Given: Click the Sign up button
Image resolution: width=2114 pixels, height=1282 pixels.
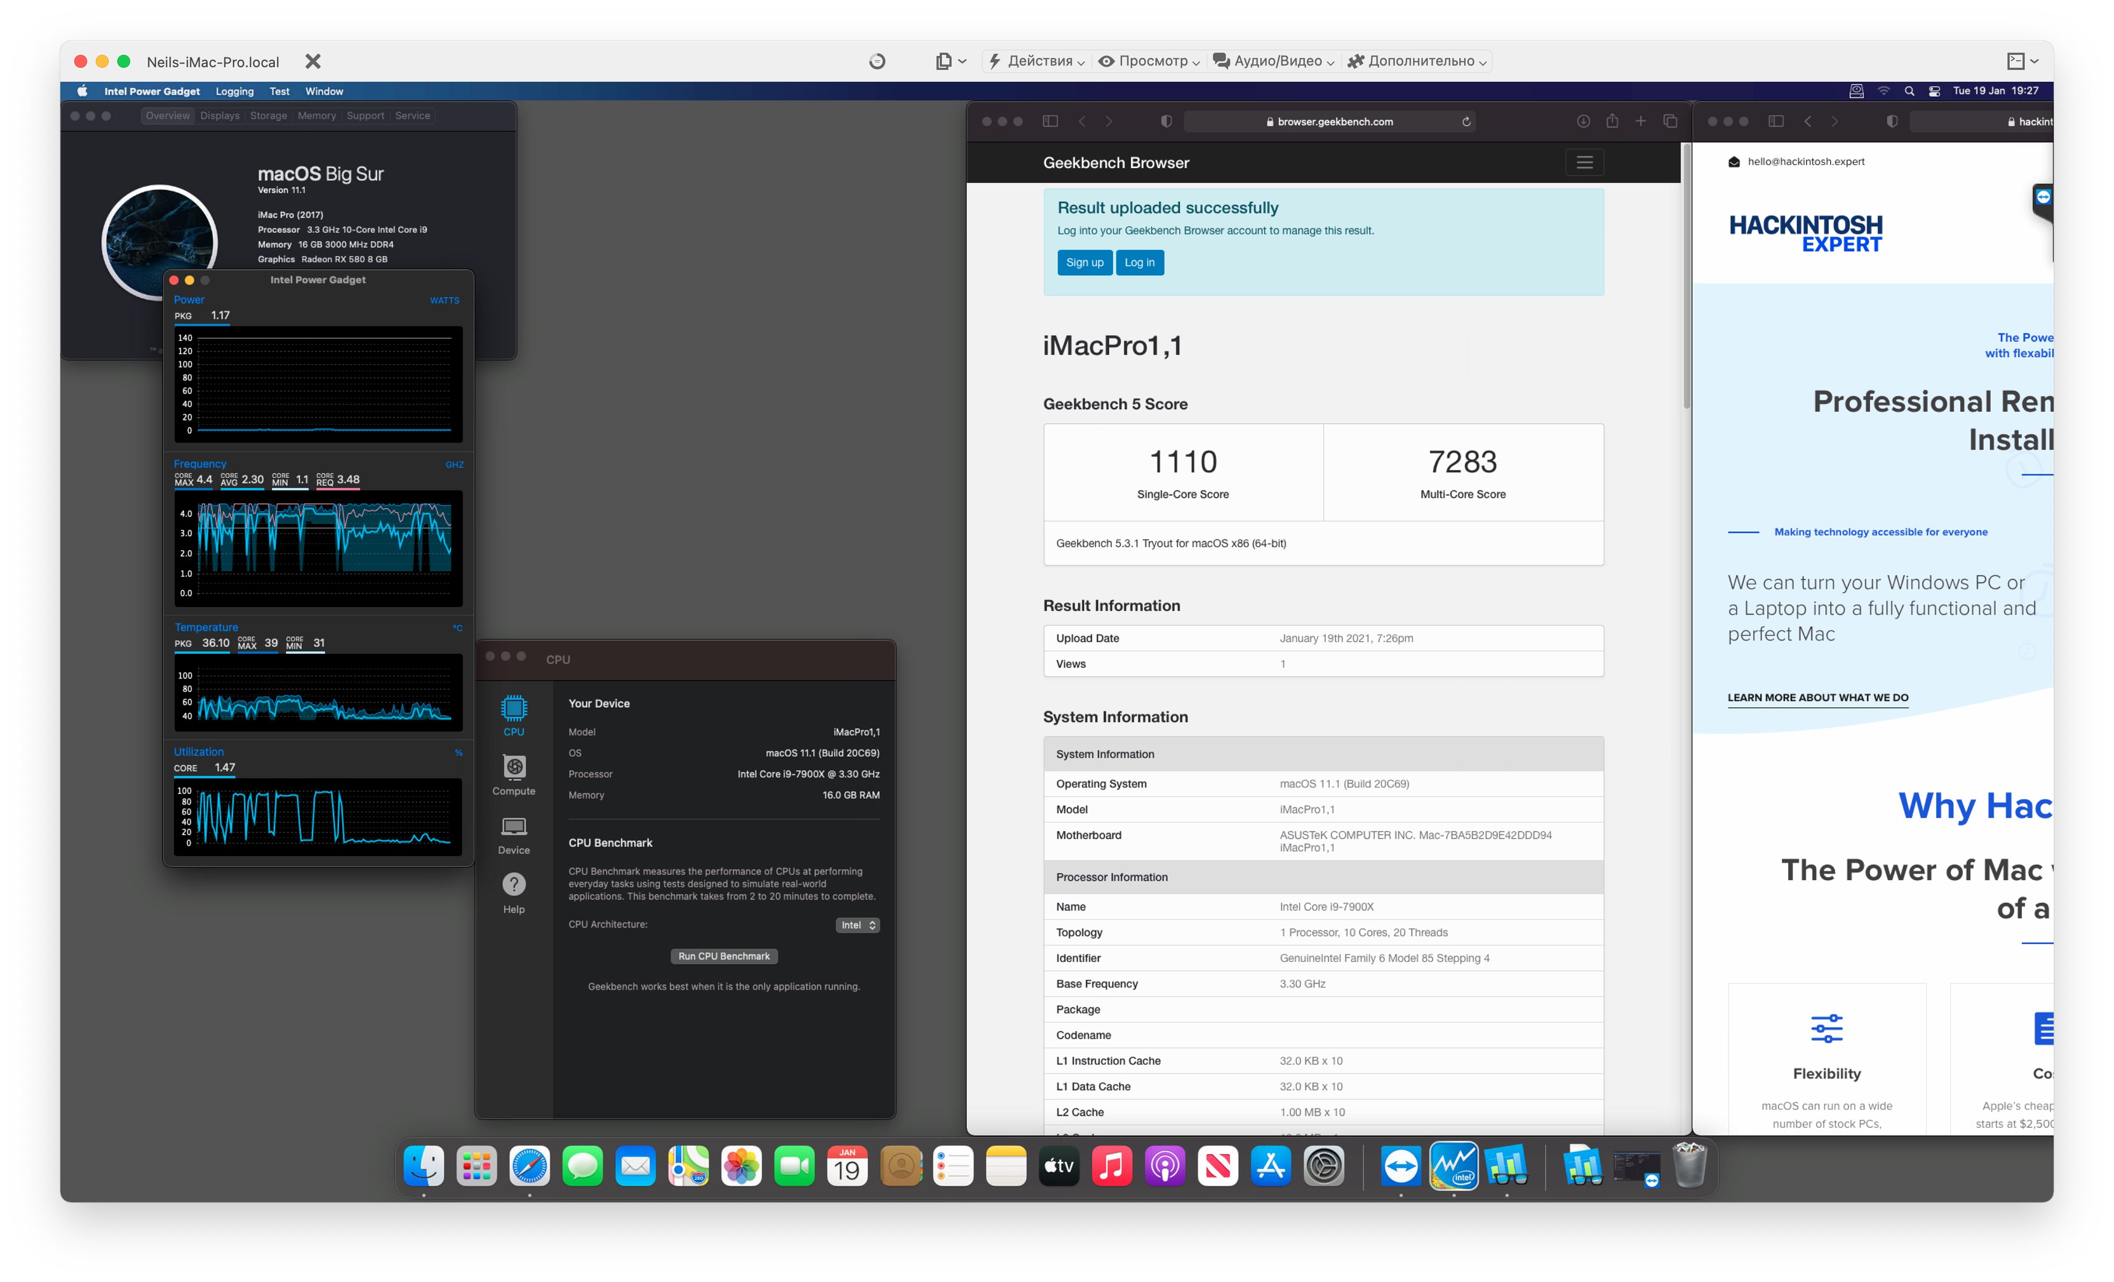Looking at the screenshot, I should [1084, 262].
